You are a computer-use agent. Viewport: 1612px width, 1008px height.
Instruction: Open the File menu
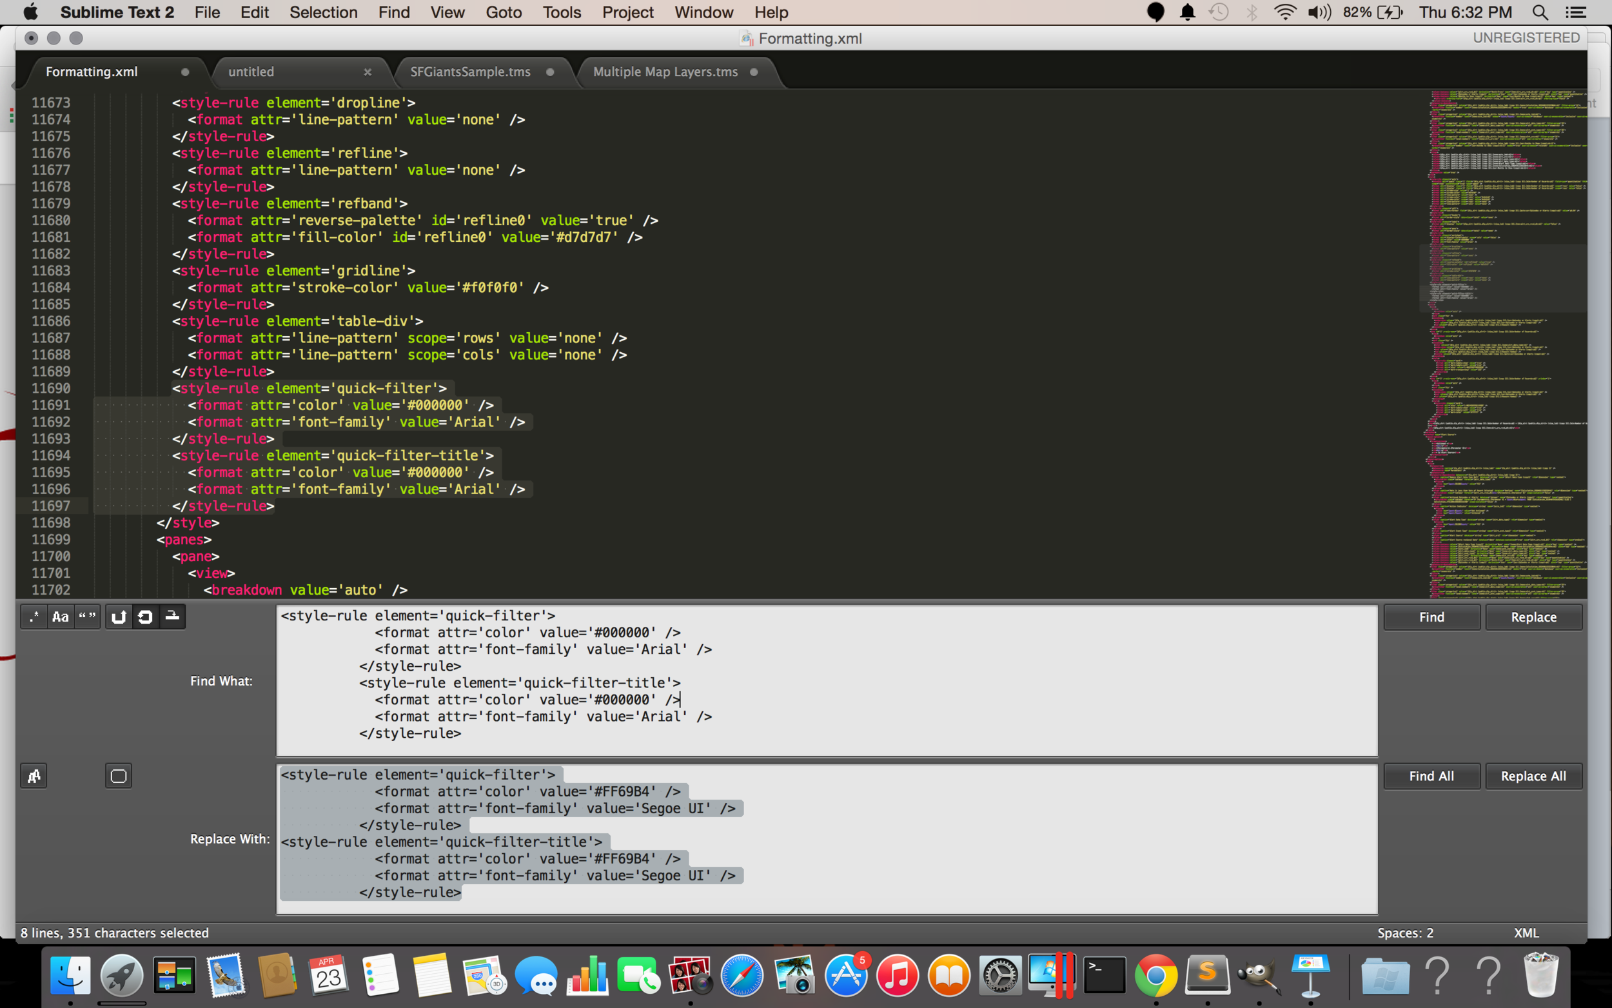pos(207,12)
